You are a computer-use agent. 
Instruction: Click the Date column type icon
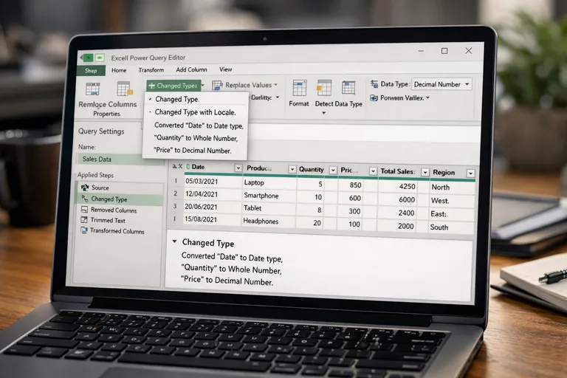(x=188, y=167)
